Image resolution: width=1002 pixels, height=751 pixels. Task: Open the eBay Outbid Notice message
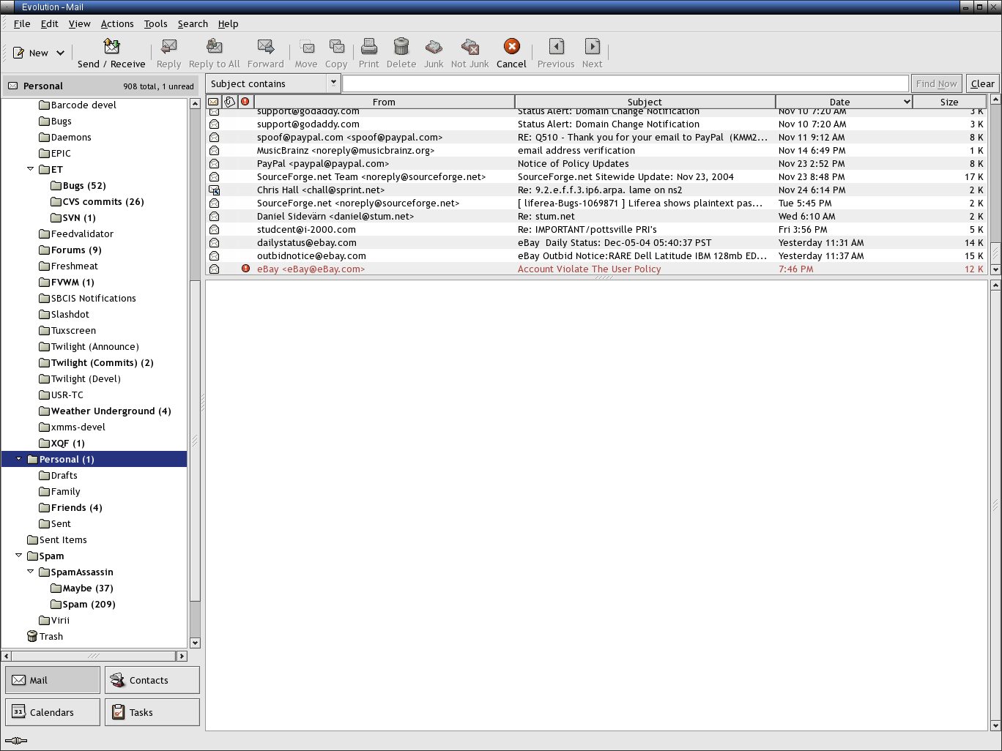pos(596,256)
